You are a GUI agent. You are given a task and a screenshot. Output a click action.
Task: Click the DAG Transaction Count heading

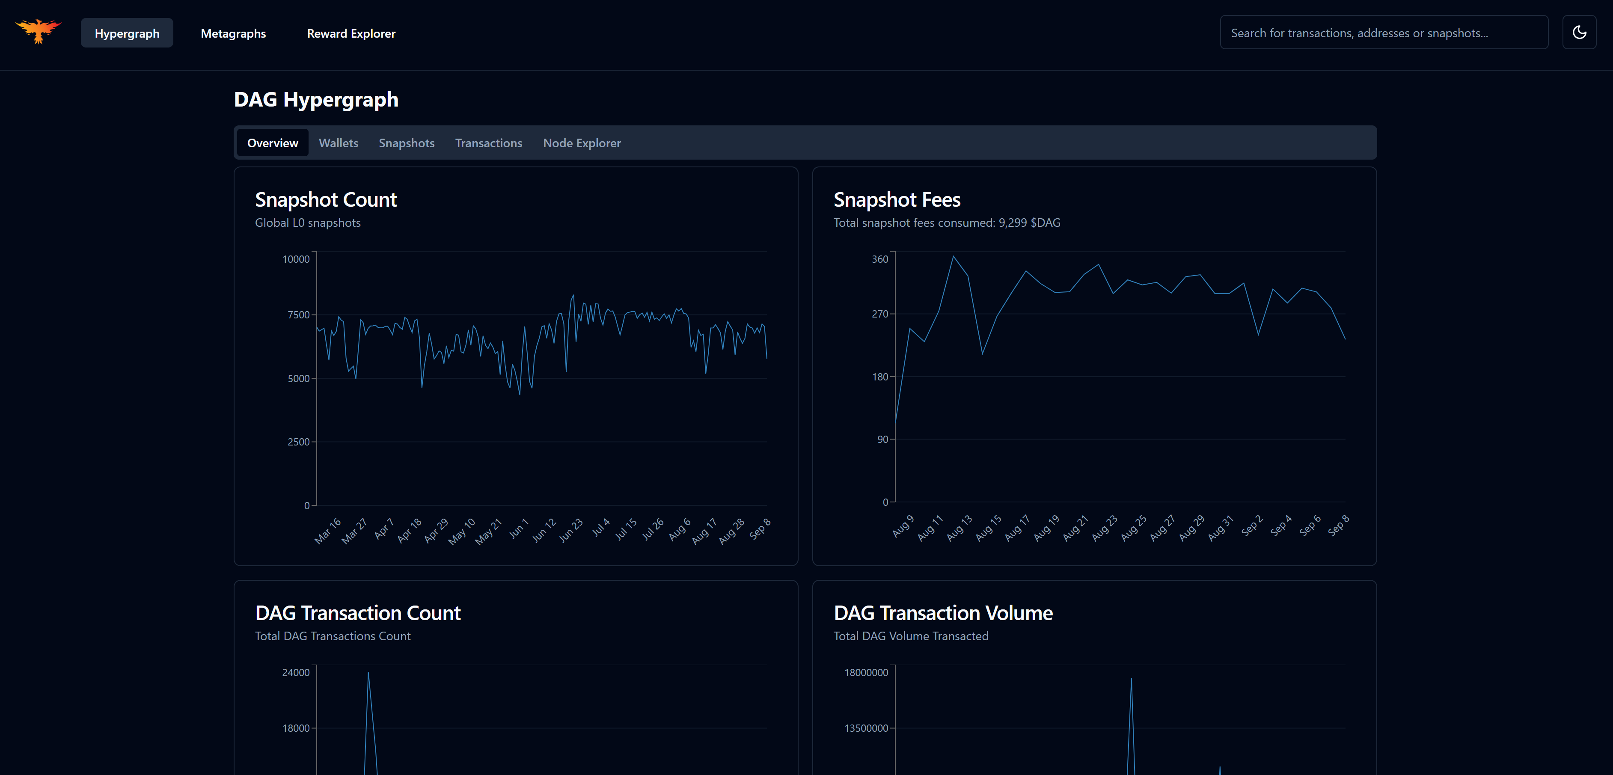click(x=357, y=613)
